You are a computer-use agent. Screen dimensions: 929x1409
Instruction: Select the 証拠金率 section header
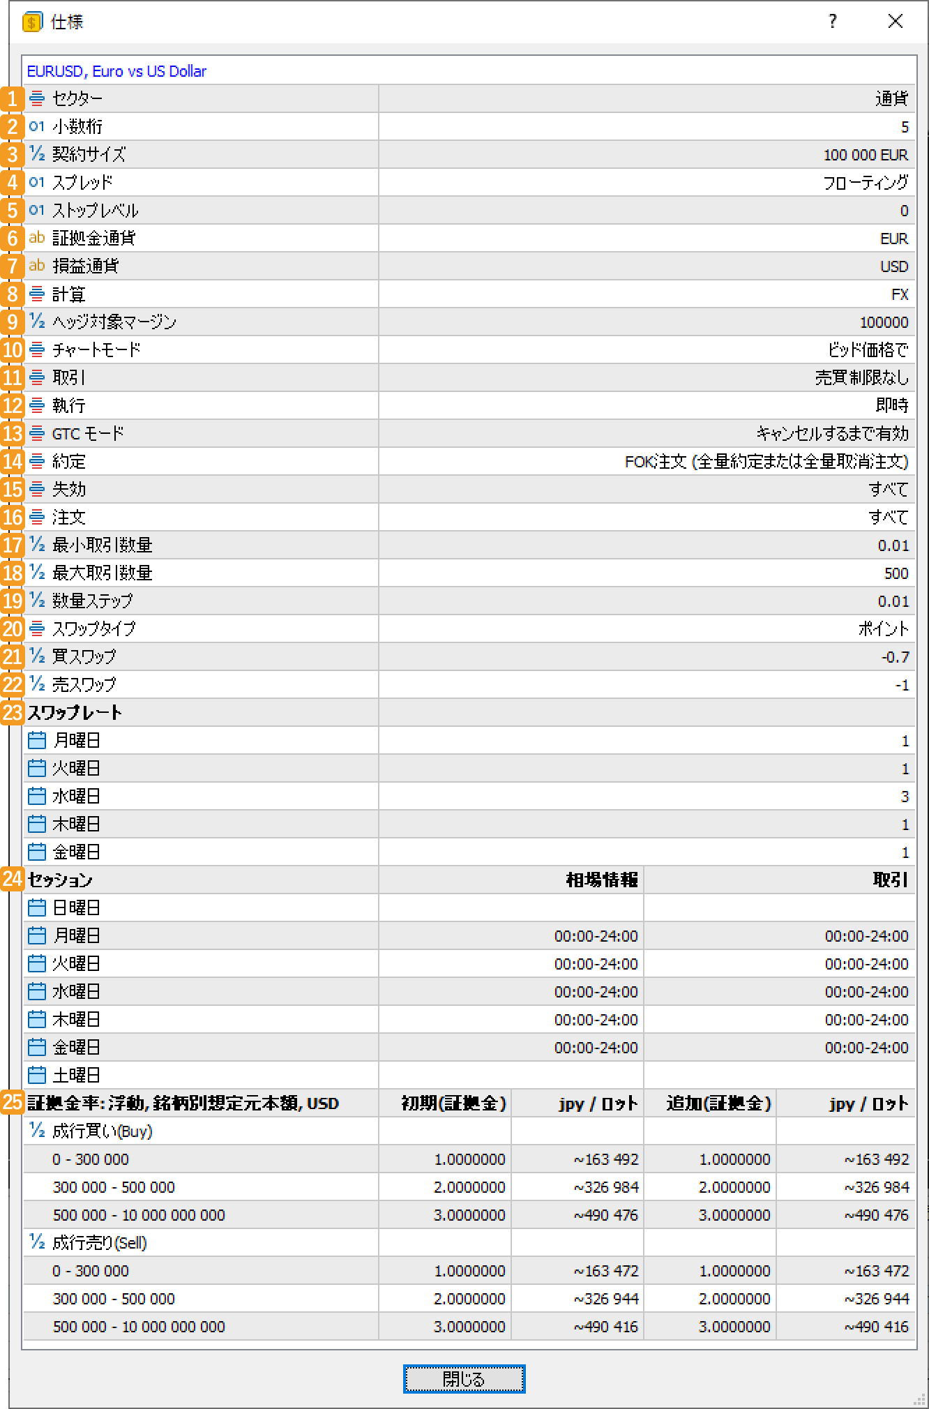(183, 1103)
